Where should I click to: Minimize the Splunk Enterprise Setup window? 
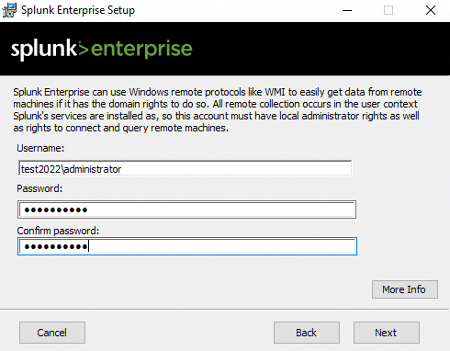pyautogui.click(x=347, y=10)
